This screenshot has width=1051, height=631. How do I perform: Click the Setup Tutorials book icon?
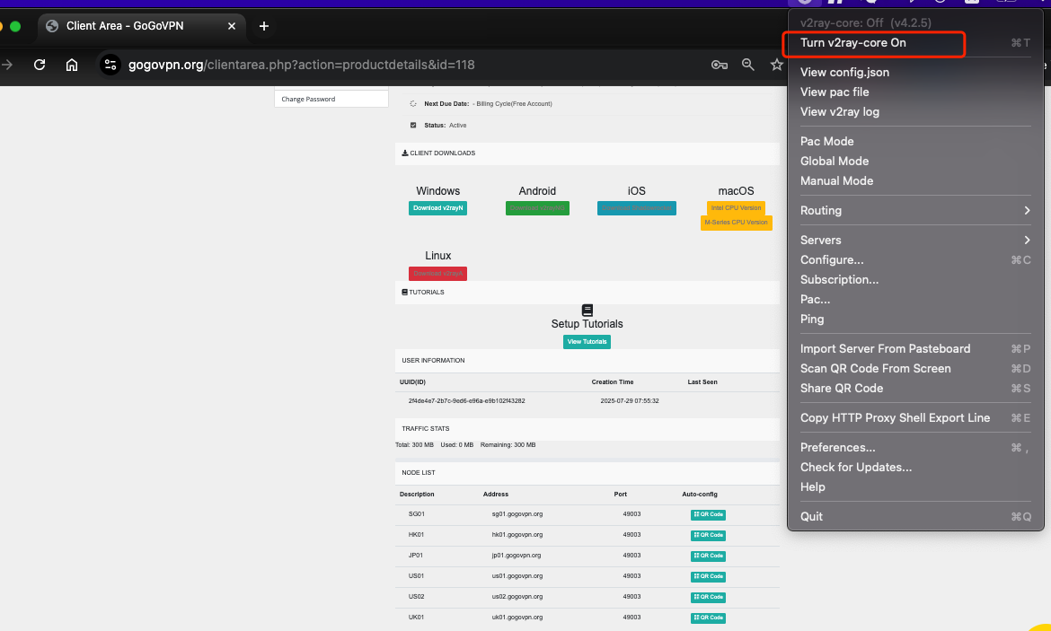coord(587,311)
